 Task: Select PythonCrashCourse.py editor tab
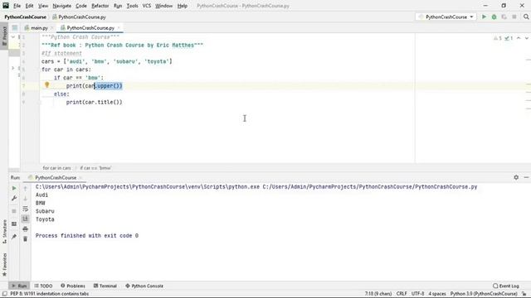click(90, 27)
